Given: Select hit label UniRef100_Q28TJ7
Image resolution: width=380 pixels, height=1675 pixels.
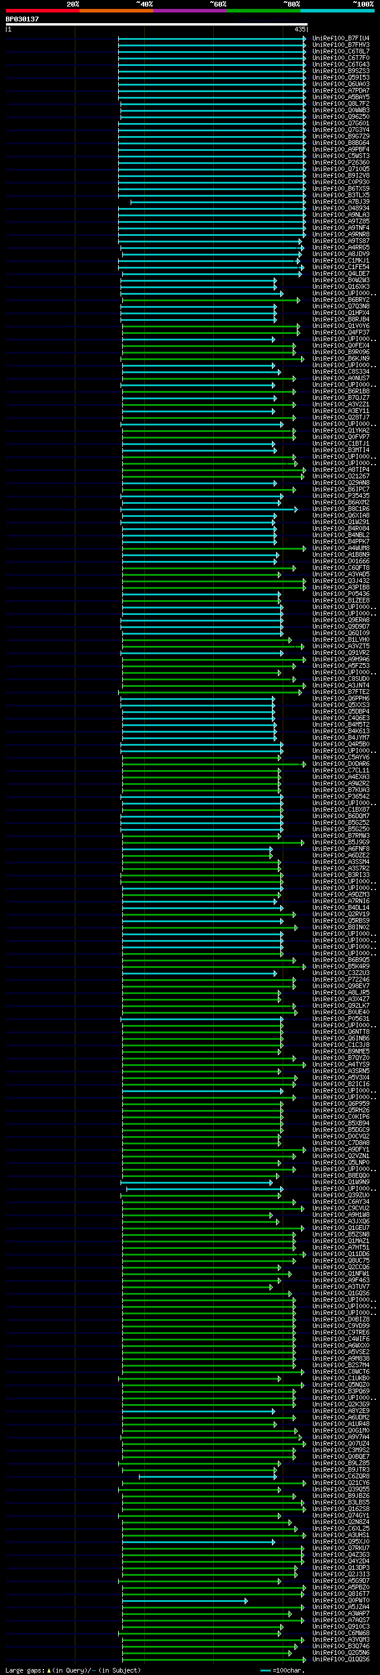Looking at the screenshot, I should point(340,418).
